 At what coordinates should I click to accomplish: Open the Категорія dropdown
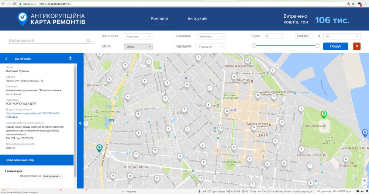click(138, 37)
